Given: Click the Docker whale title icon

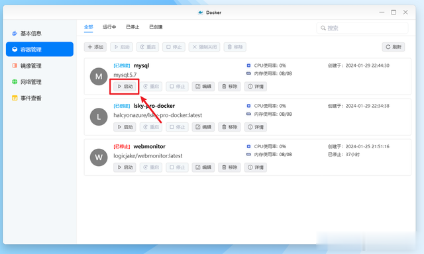Looking at the screenshot, I should coord(200,13).
